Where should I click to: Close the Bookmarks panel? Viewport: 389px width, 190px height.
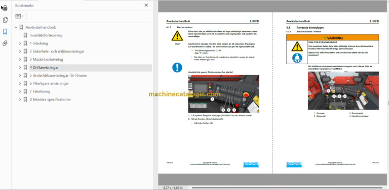pyautogui.click(x=146, y=5)
